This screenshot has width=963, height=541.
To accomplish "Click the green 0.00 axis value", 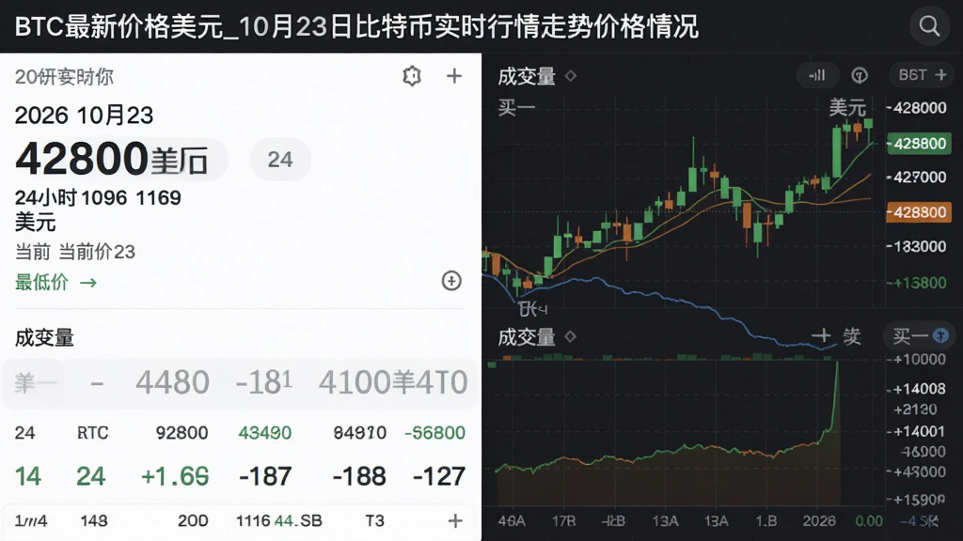I will click(x=869, y=521).
